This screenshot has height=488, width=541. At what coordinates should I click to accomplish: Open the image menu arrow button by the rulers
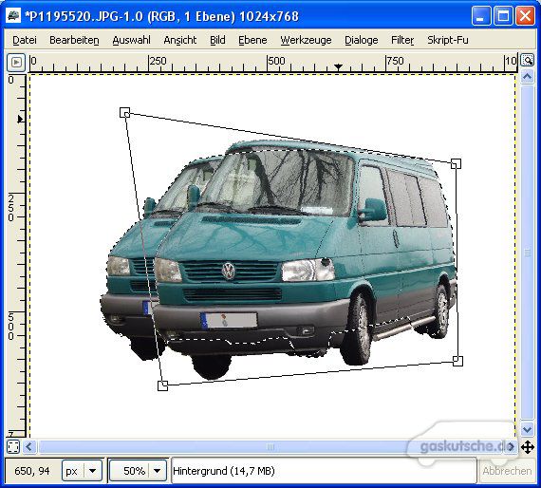[x=16, y=63]
